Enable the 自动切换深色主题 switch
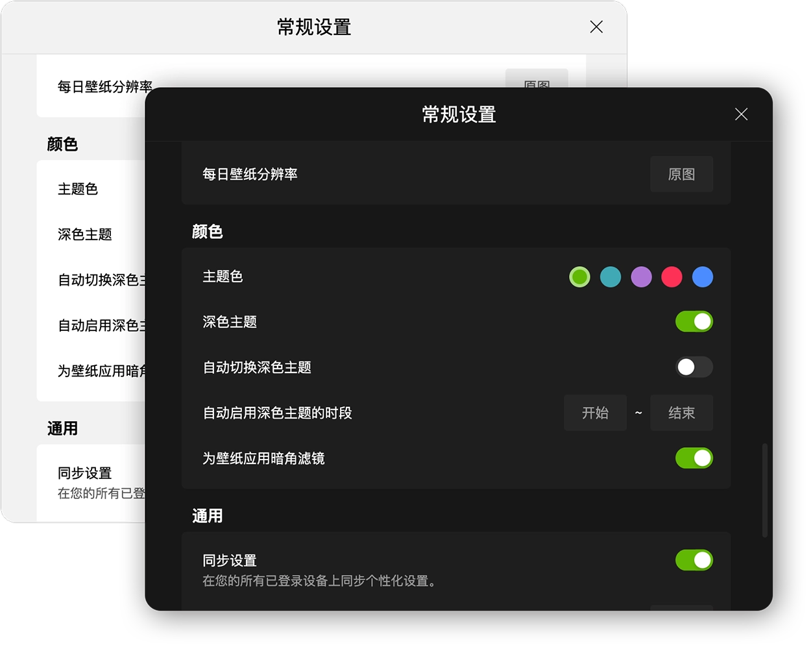This screenshot has width=811, height=649. 694,367
